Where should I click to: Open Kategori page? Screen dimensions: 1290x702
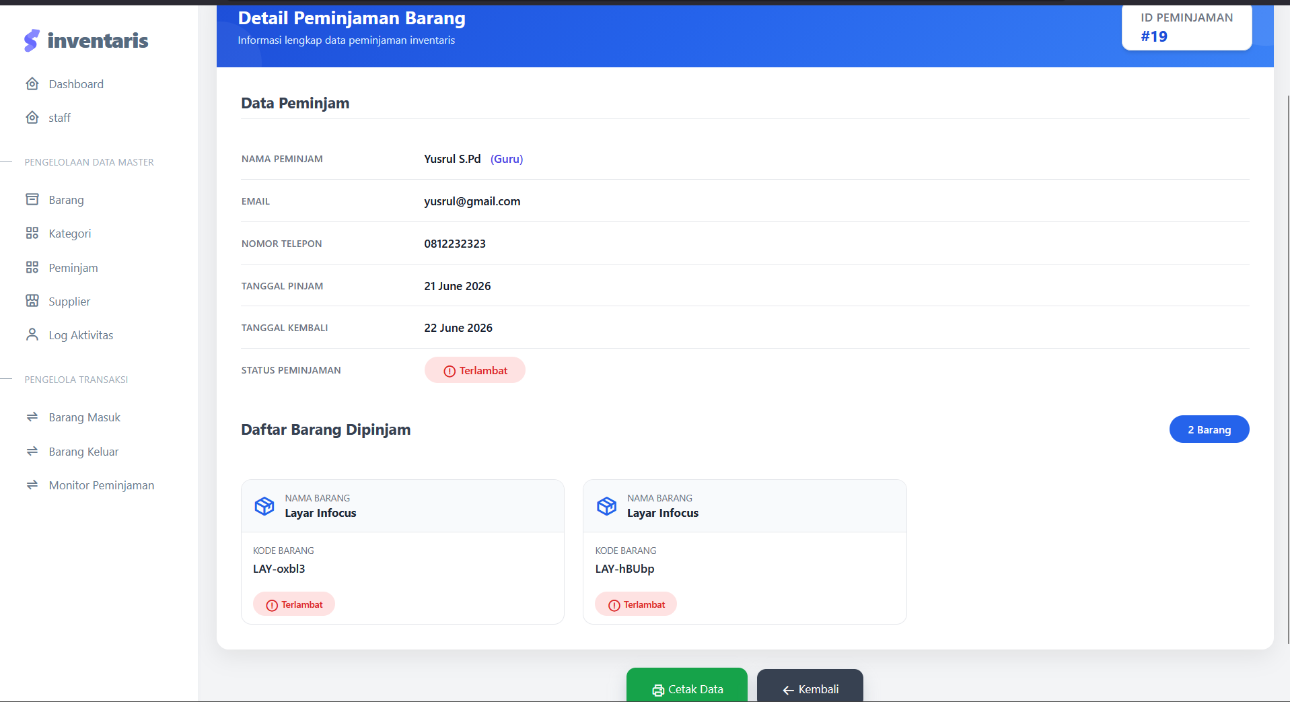pyautogui.click(x=70, y=234)
